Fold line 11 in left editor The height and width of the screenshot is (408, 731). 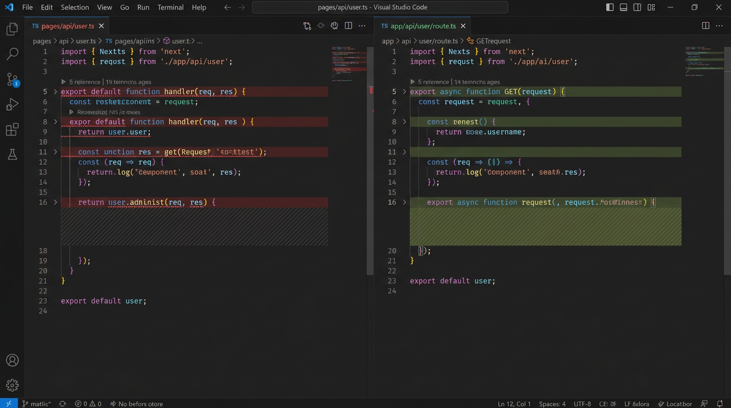[x=55, y=152]
